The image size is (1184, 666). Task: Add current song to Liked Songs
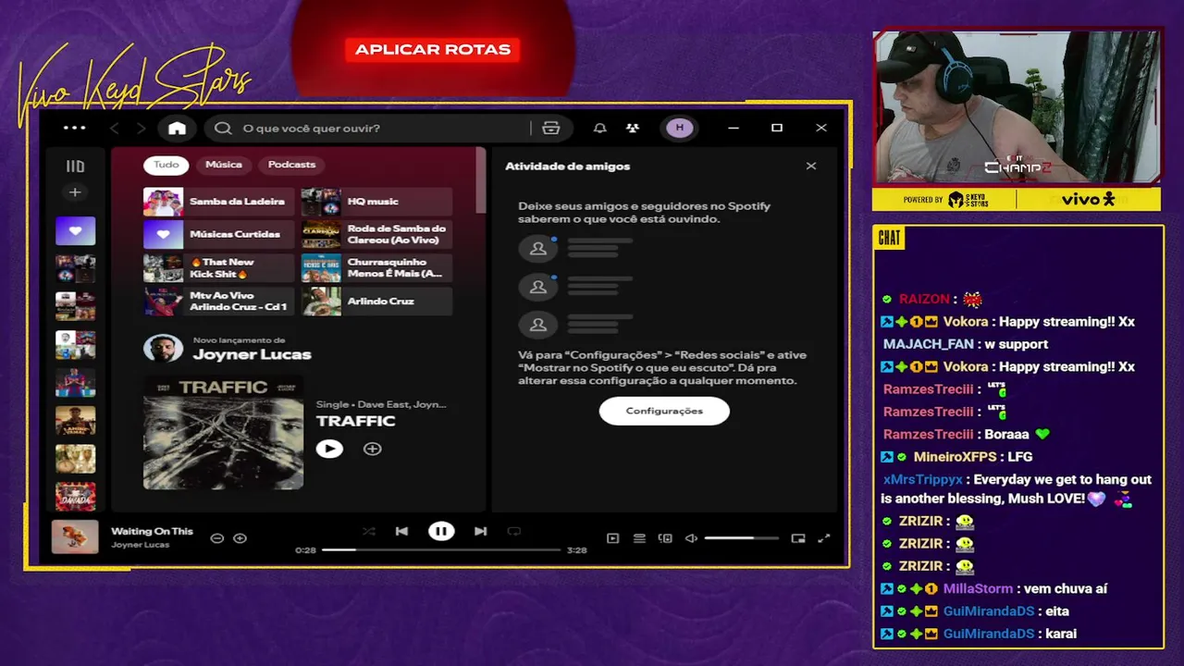pos(240,538)
